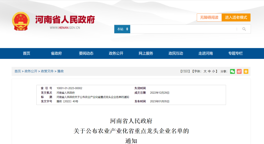Click inside the search text field
This screenshot has width=264, height=144.
[x=183, y=29]
